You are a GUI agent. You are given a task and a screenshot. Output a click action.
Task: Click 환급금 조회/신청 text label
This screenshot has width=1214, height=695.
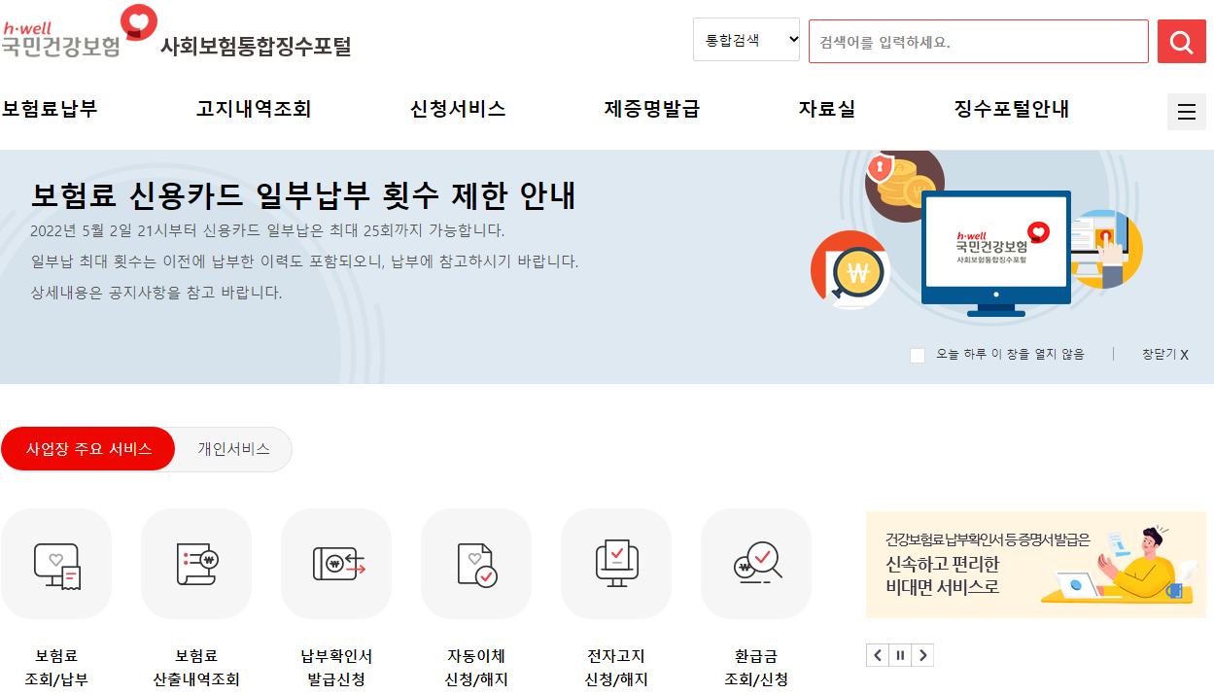(x=756, y=668)
